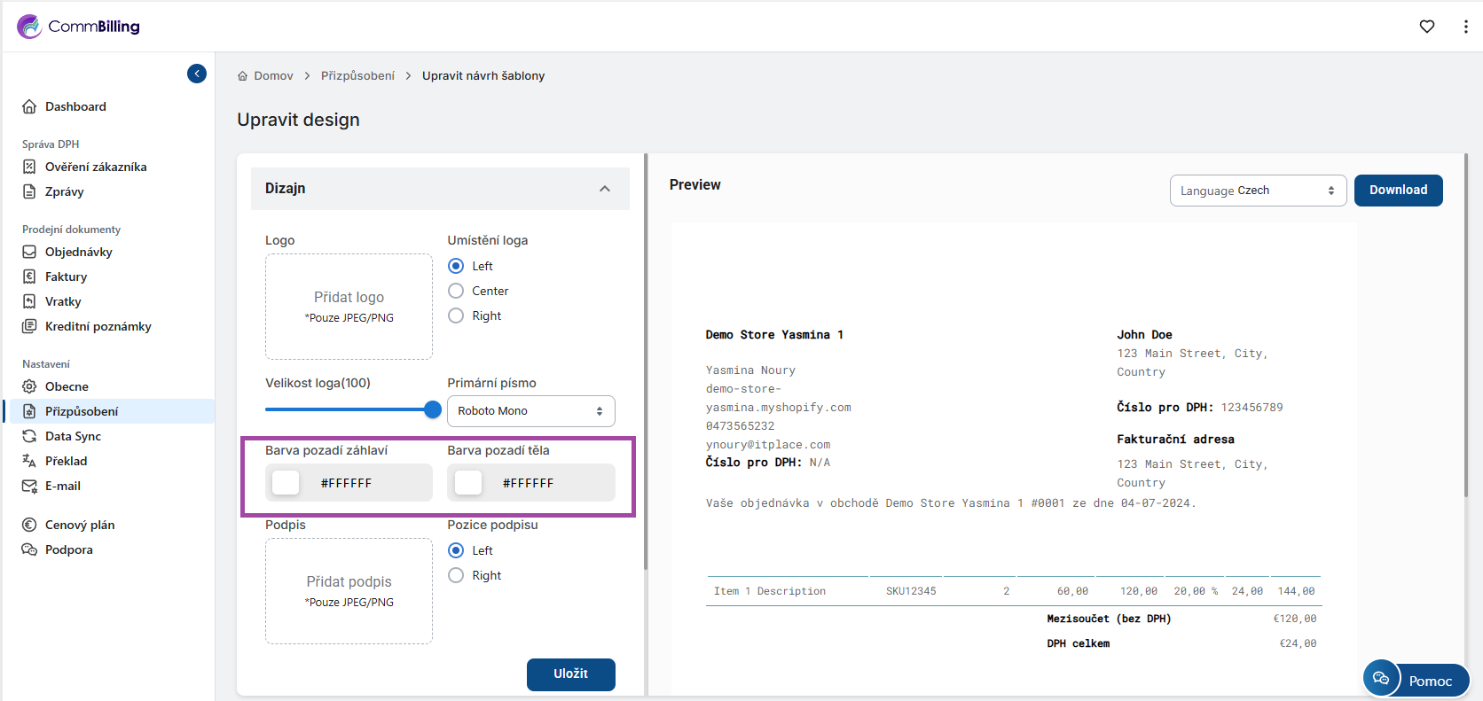Open Faktury menu item

[x=67, y=277]
